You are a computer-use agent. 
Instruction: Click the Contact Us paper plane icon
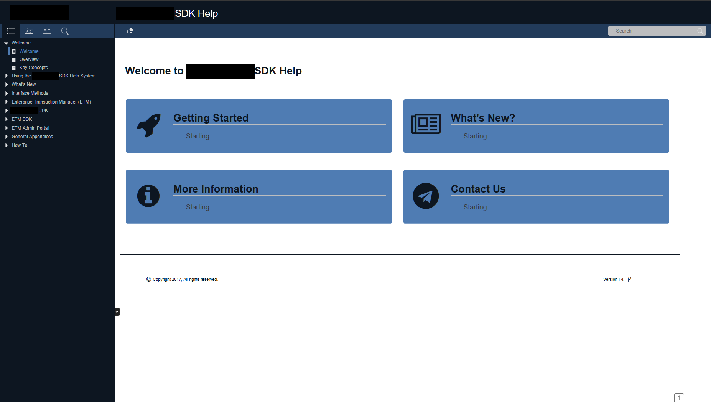click(426, 196)
